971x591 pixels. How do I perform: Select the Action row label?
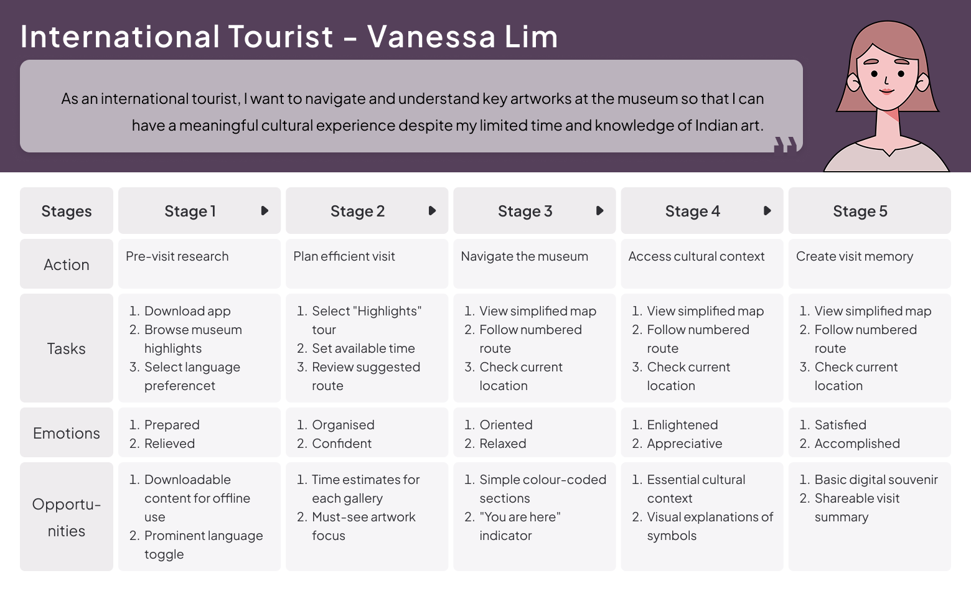click(67, 264)
